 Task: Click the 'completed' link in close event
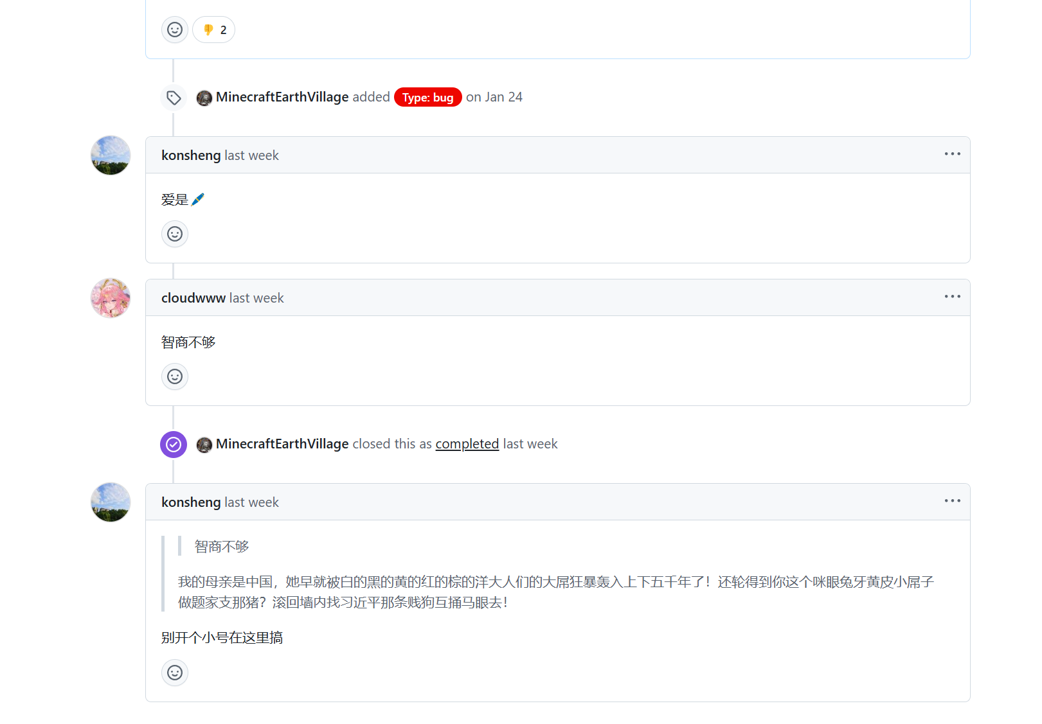tap(467, 444)
